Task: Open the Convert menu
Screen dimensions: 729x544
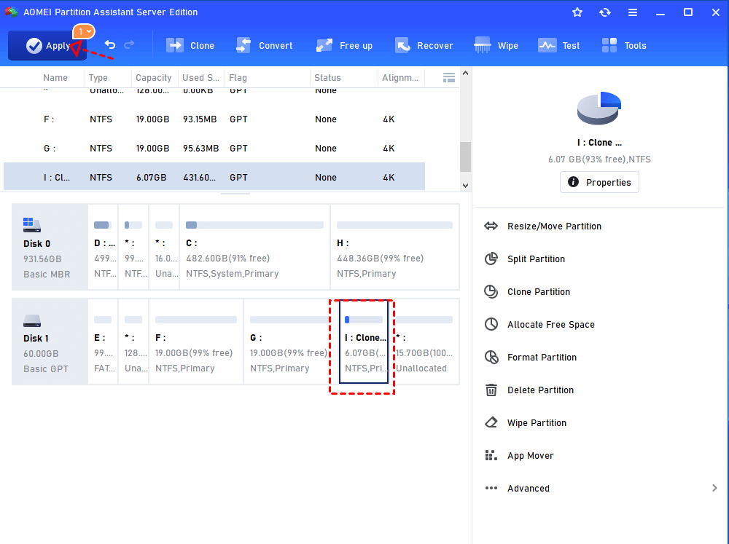Action: pyautogui.click(x=264, y=46)
